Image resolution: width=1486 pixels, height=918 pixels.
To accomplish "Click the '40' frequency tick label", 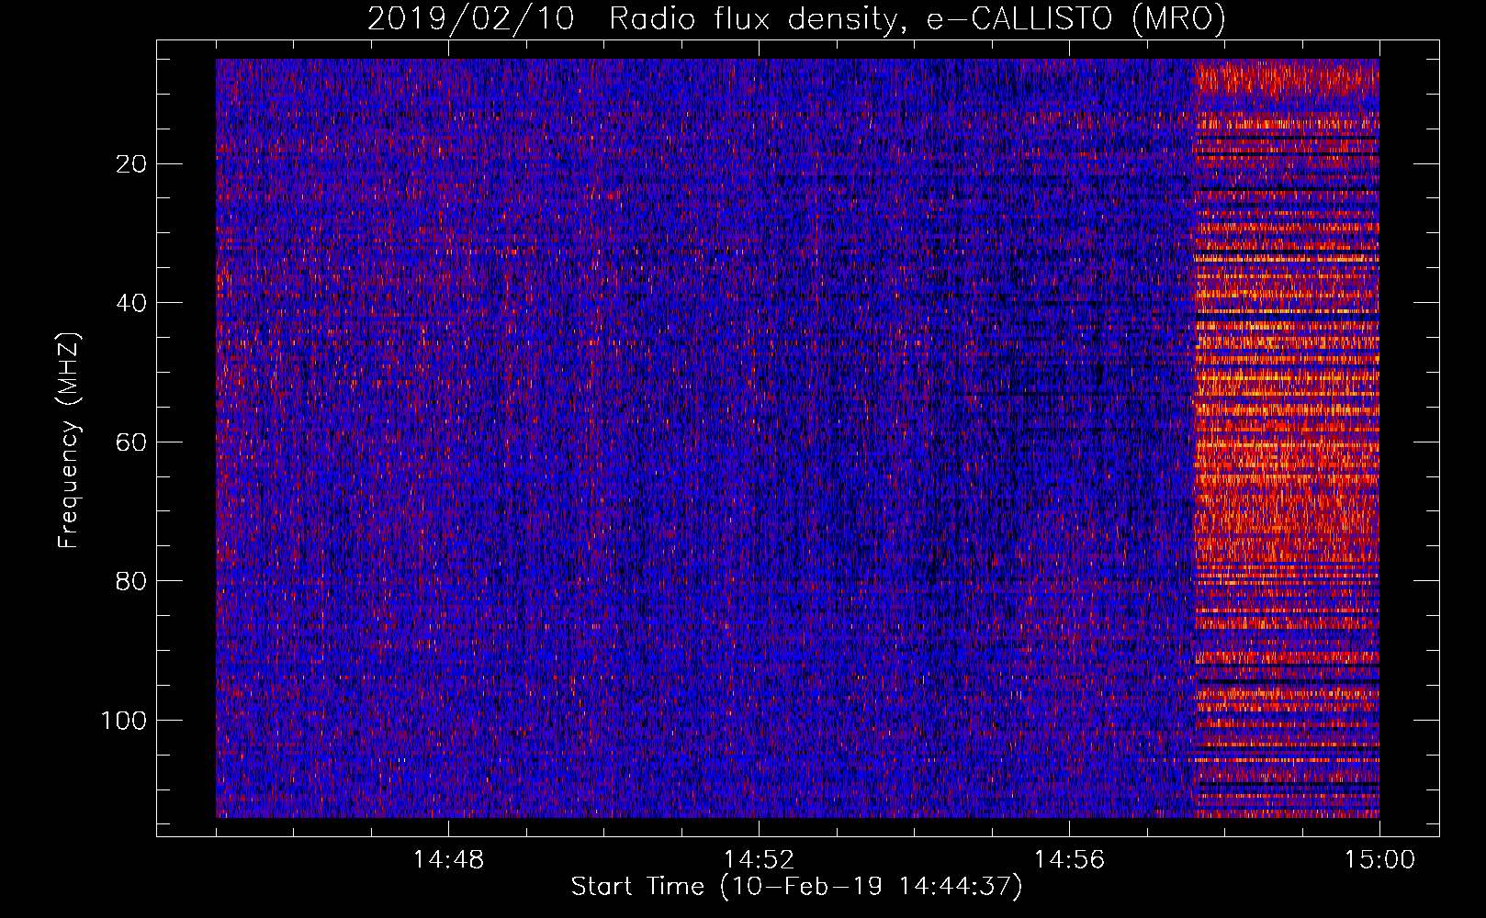I will click(131, 303).
